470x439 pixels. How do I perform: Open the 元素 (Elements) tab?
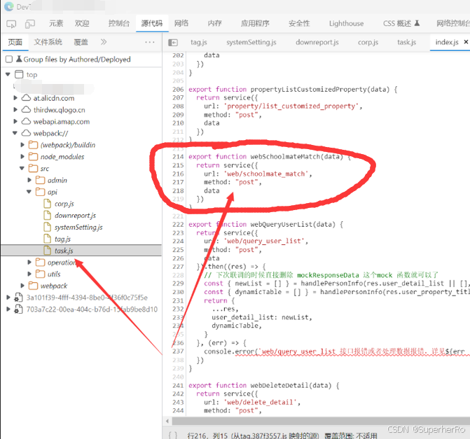pos(56,23)
